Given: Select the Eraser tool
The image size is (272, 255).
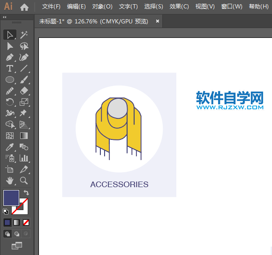Looking at the screenshot, I should tap(24, 91).
